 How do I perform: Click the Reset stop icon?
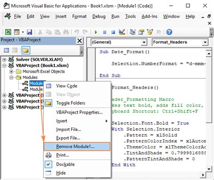point(113,32)
